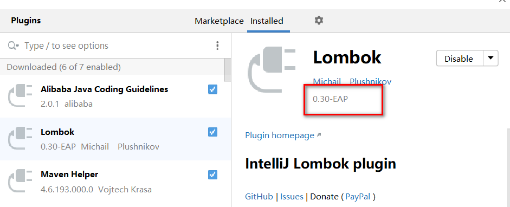Select the Installed tab
Image resolution: width=510 pixels, height=207 pixels.
click(267, 21)
